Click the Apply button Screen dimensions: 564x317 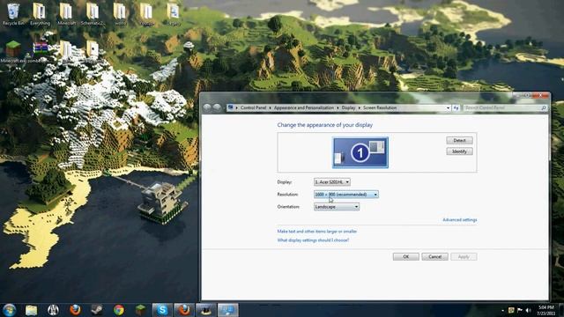[x=464, y=256]
